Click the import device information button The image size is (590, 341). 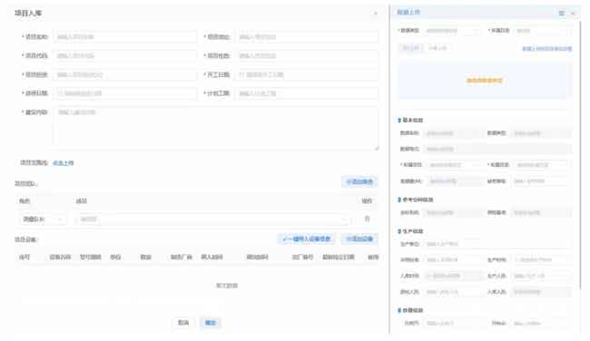click(306, 239)
